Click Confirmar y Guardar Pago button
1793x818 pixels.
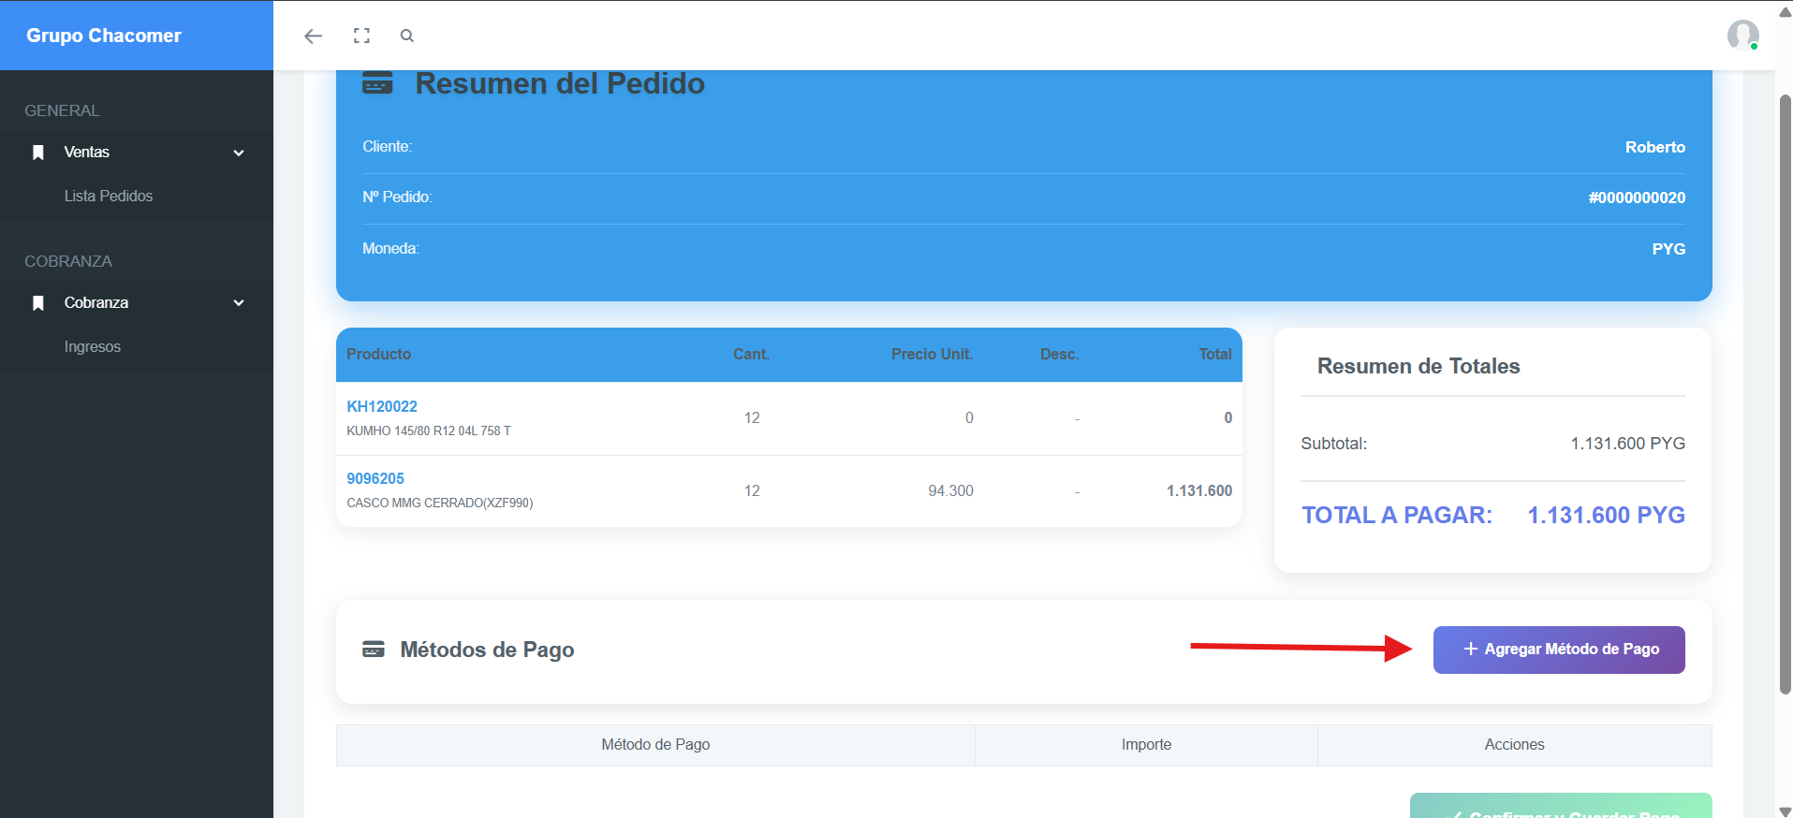coord(1561,809)
